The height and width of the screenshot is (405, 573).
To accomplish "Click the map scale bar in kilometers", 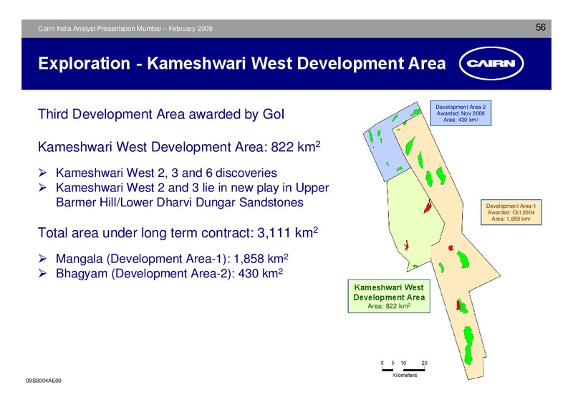I will click(x=404, y=368).
